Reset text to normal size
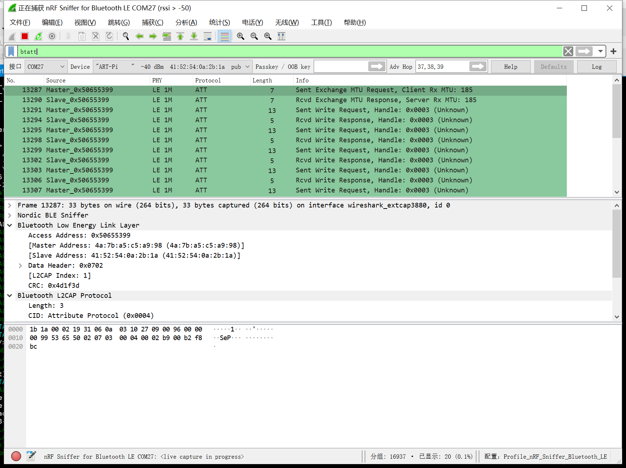626x468 pixels. (x=268, y=36)
